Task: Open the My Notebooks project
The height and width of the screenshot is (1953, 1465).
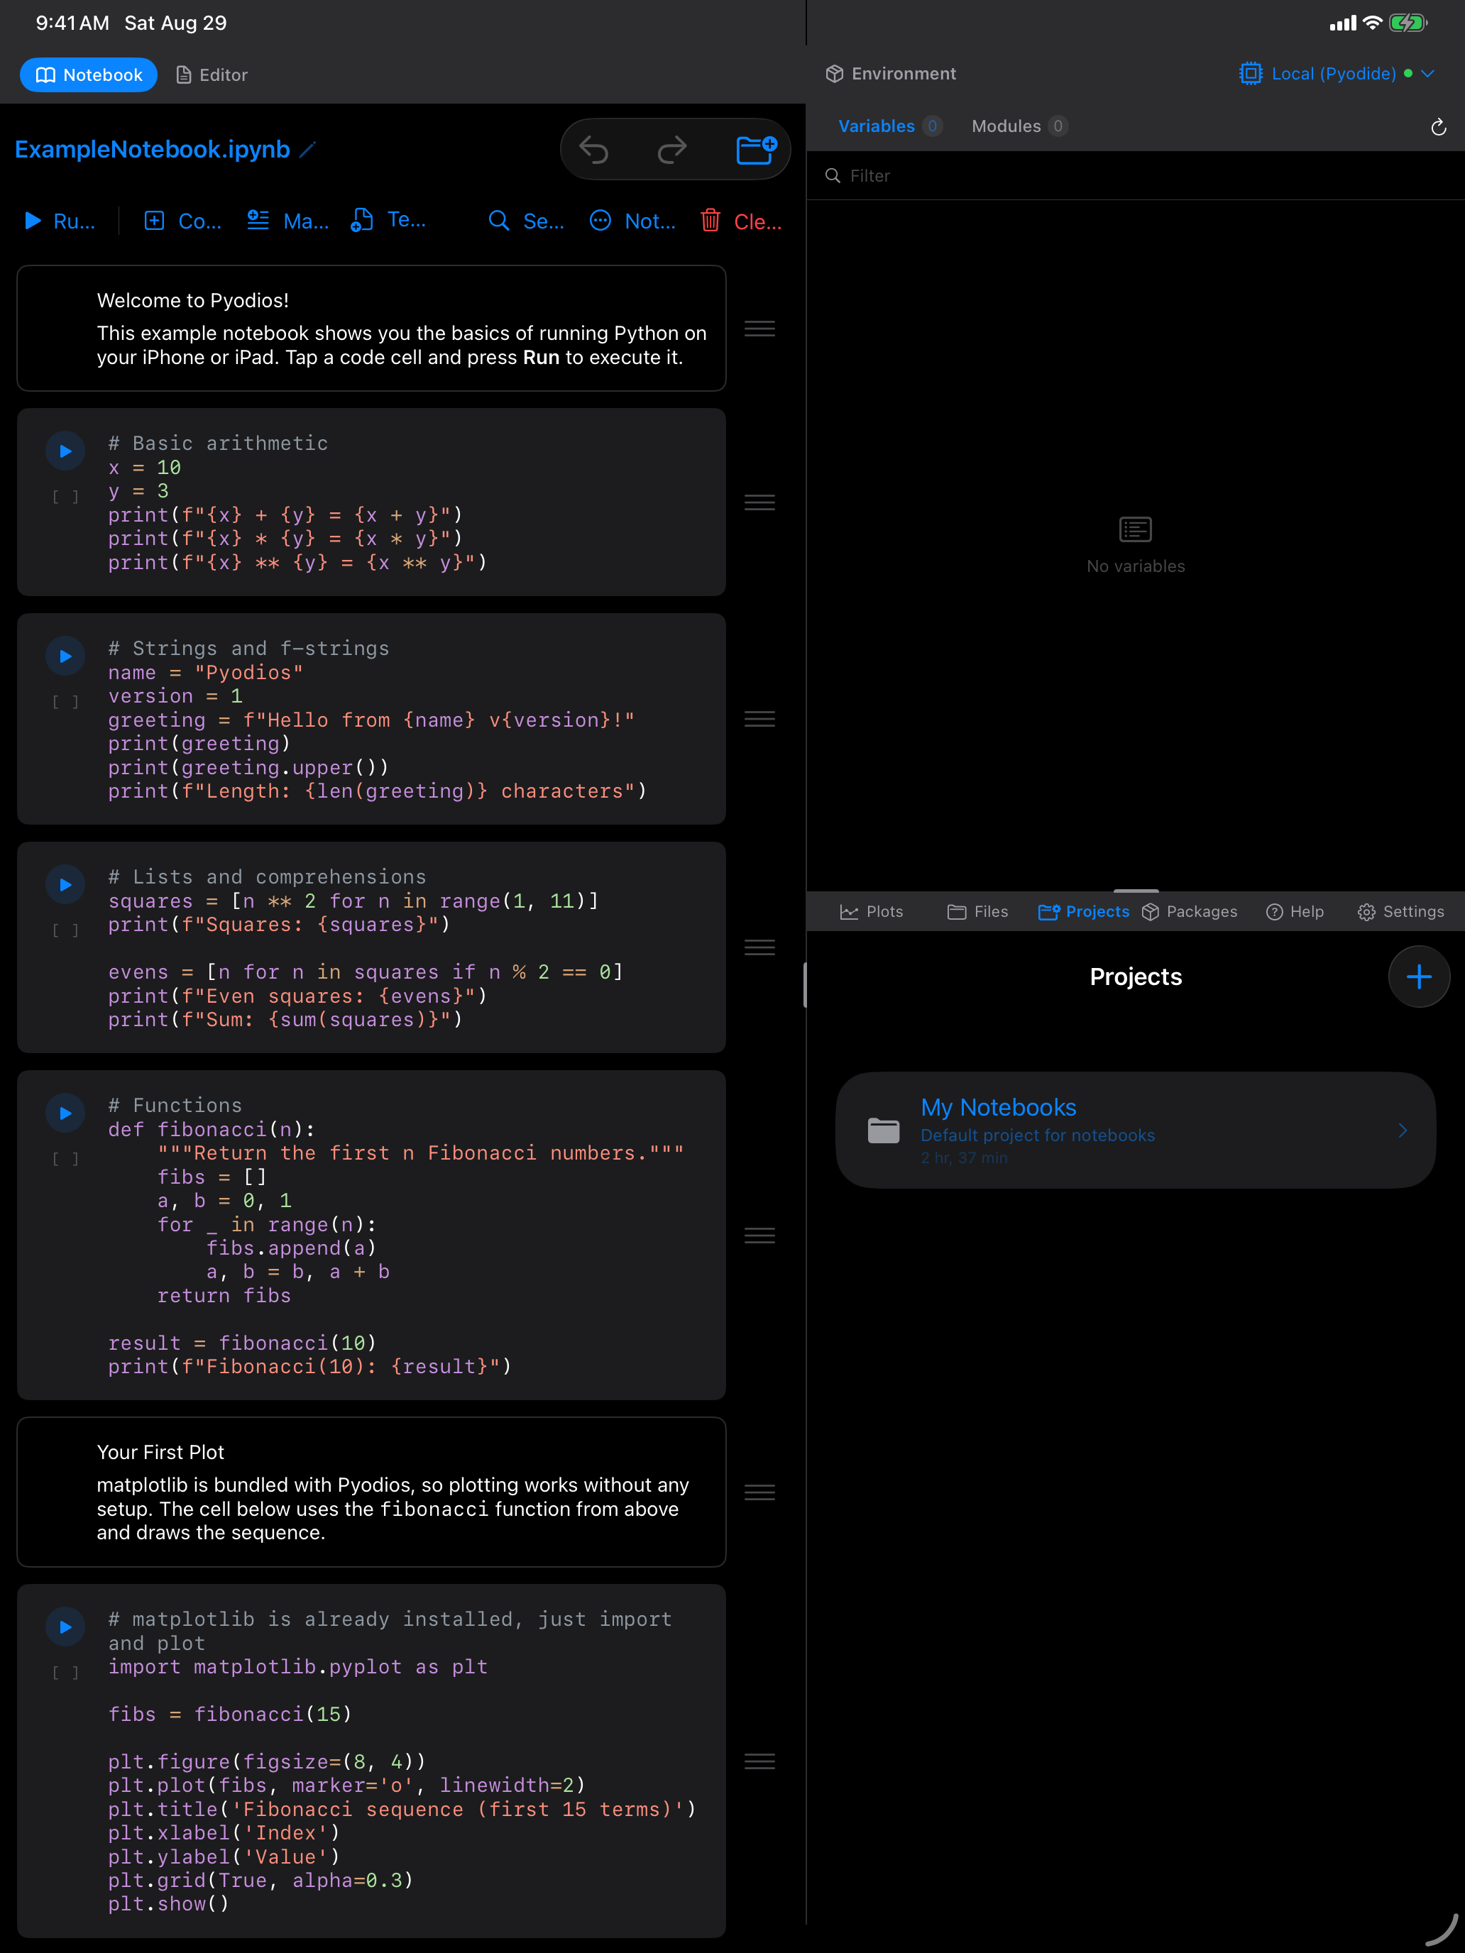Action: (1136, 1130)
